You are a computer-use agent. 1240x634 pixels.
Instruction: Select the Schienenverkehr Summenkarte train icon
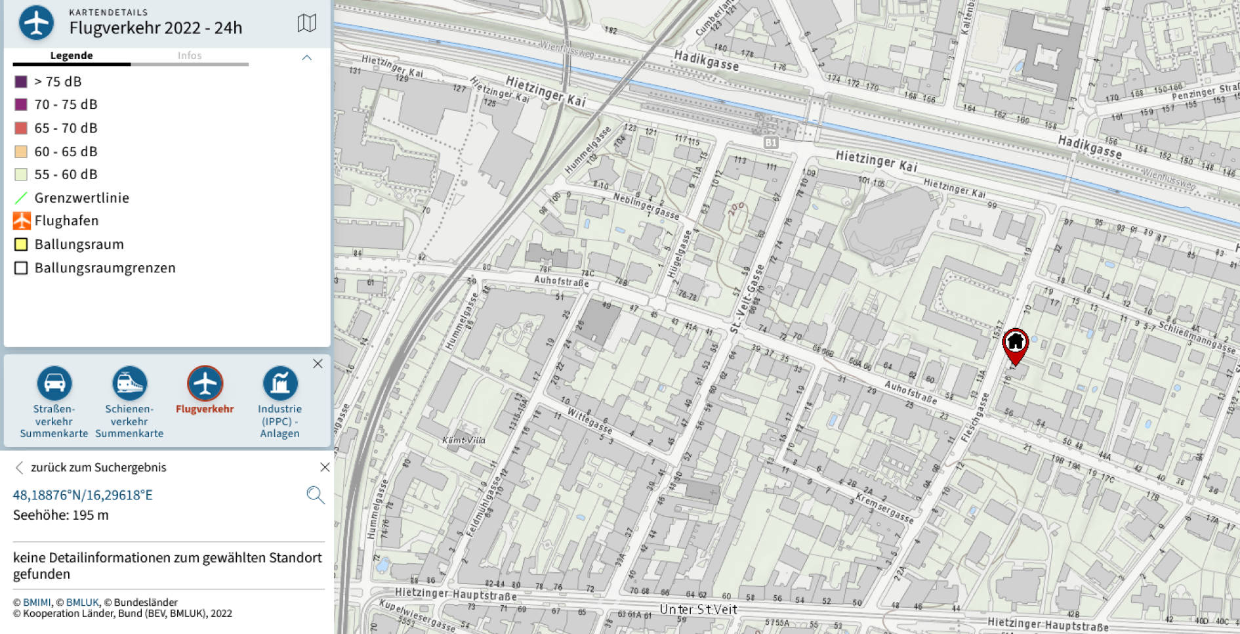tap(129, 383)
